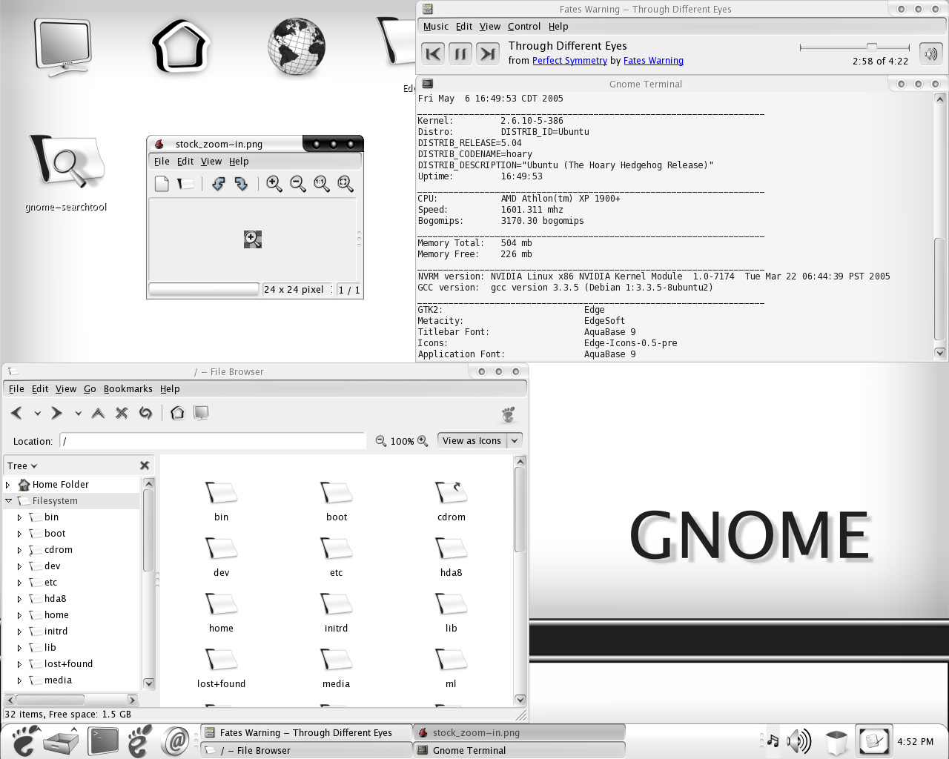
Task: Open the globe network desktop icon
Action: 297,46
